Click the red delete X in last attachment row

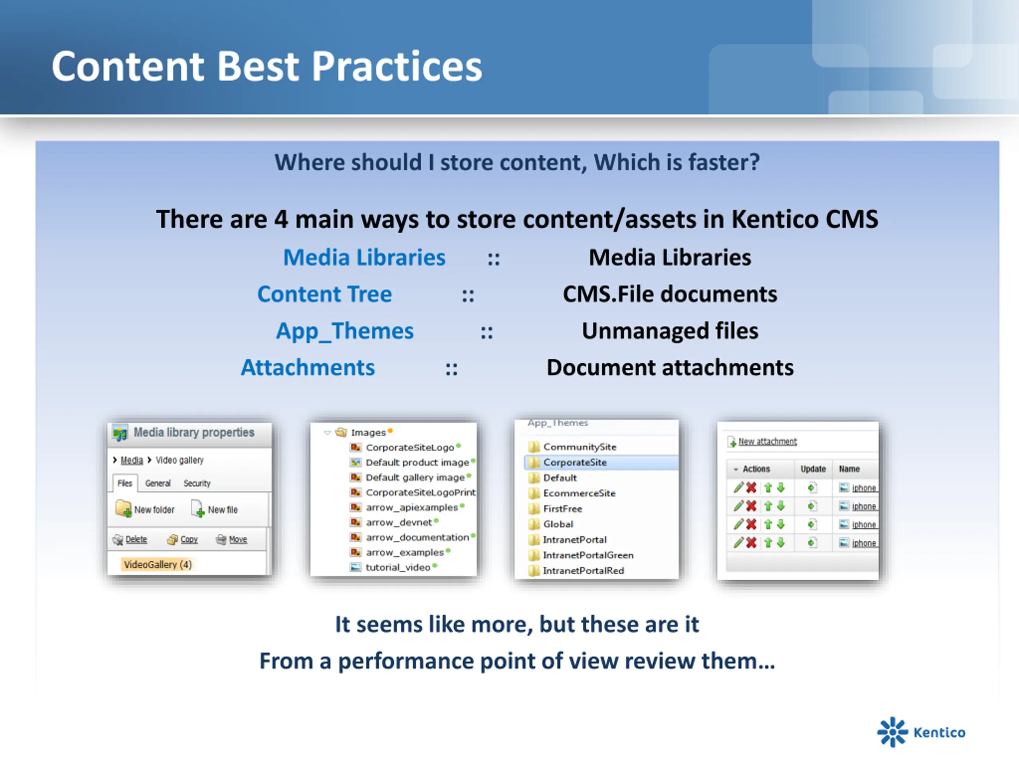click(x=752, y=543)
